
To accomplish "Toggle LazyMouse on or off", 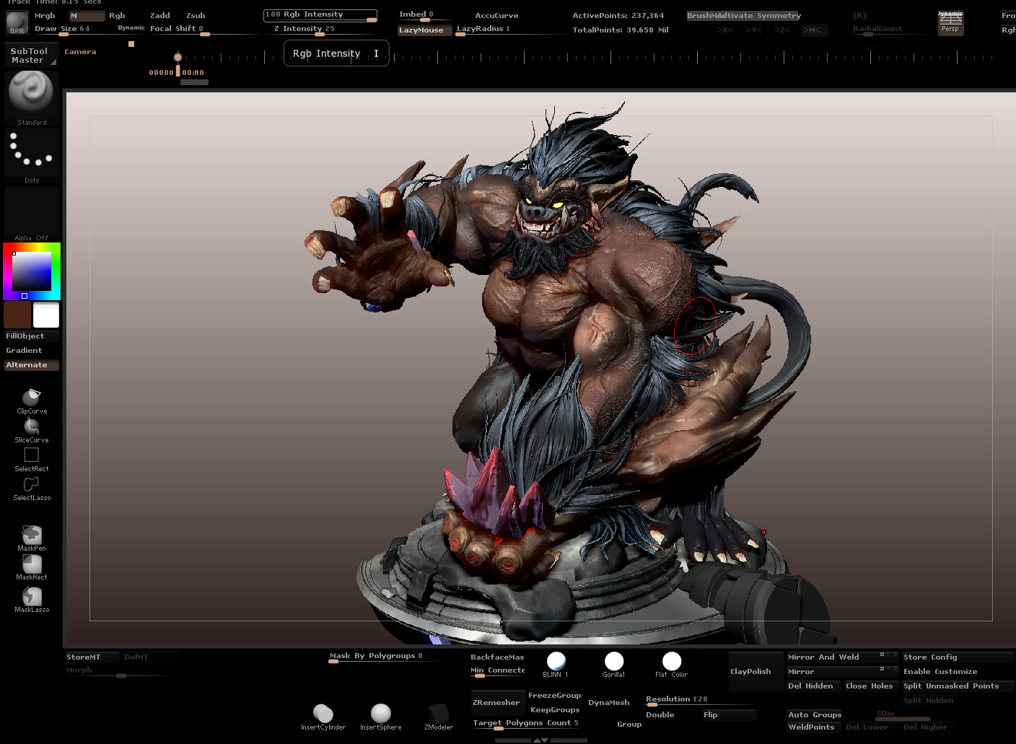I will [x=424, y=30].
